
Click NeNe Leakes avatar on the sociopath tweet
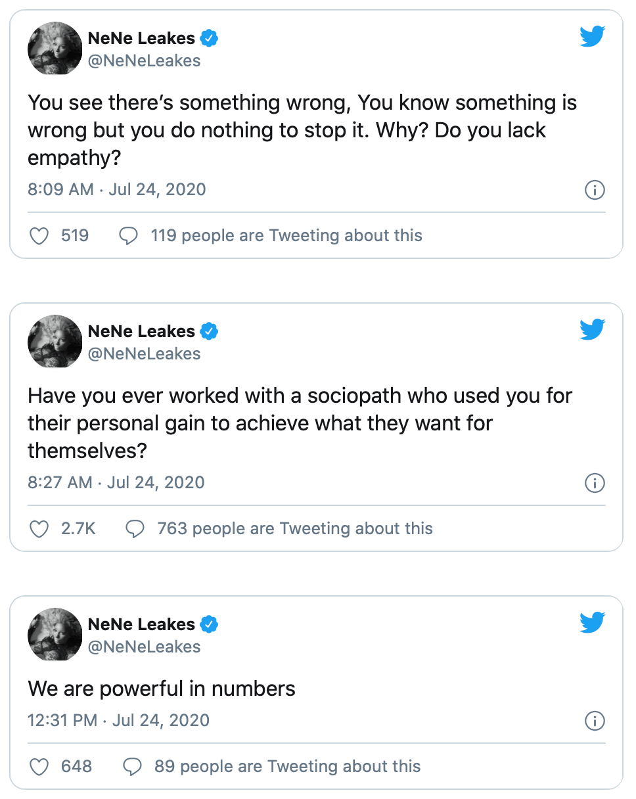(x=54, y=342)
